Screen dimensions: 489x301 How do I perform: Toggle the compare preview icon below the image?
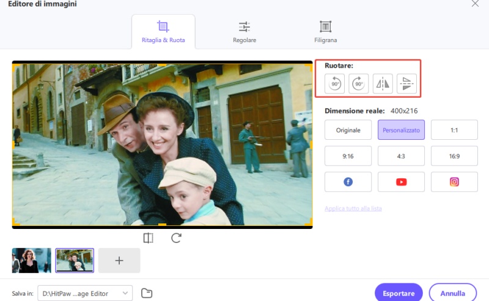[149, 238]
